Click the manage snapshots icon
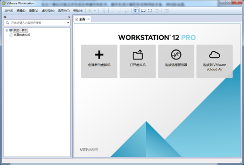 127,11
